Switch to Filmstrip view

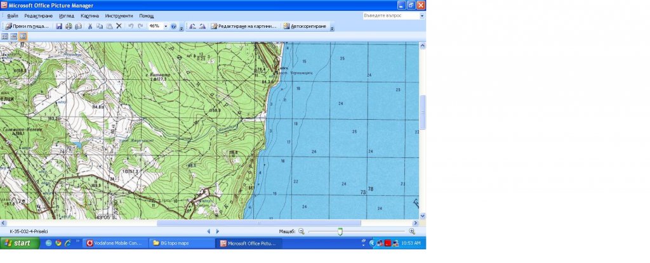pos(13,37)
